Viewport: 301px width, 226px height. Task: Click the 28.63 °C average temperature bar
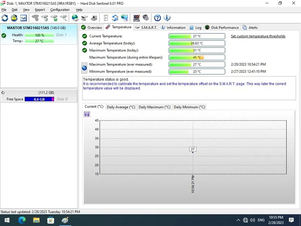coord(197,43)
